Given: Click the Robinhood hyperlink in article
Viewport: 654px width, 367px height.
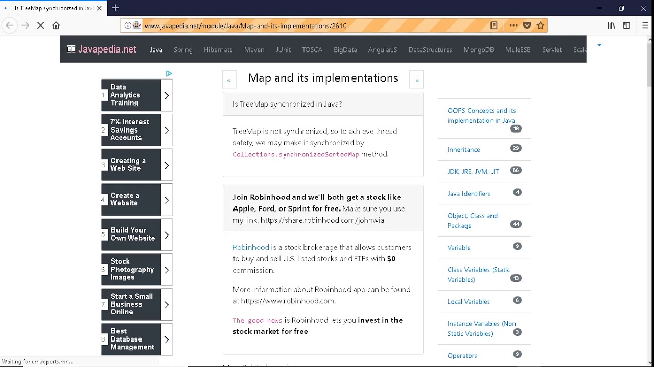Looking at the screenshot, I should tap(251, 247).
